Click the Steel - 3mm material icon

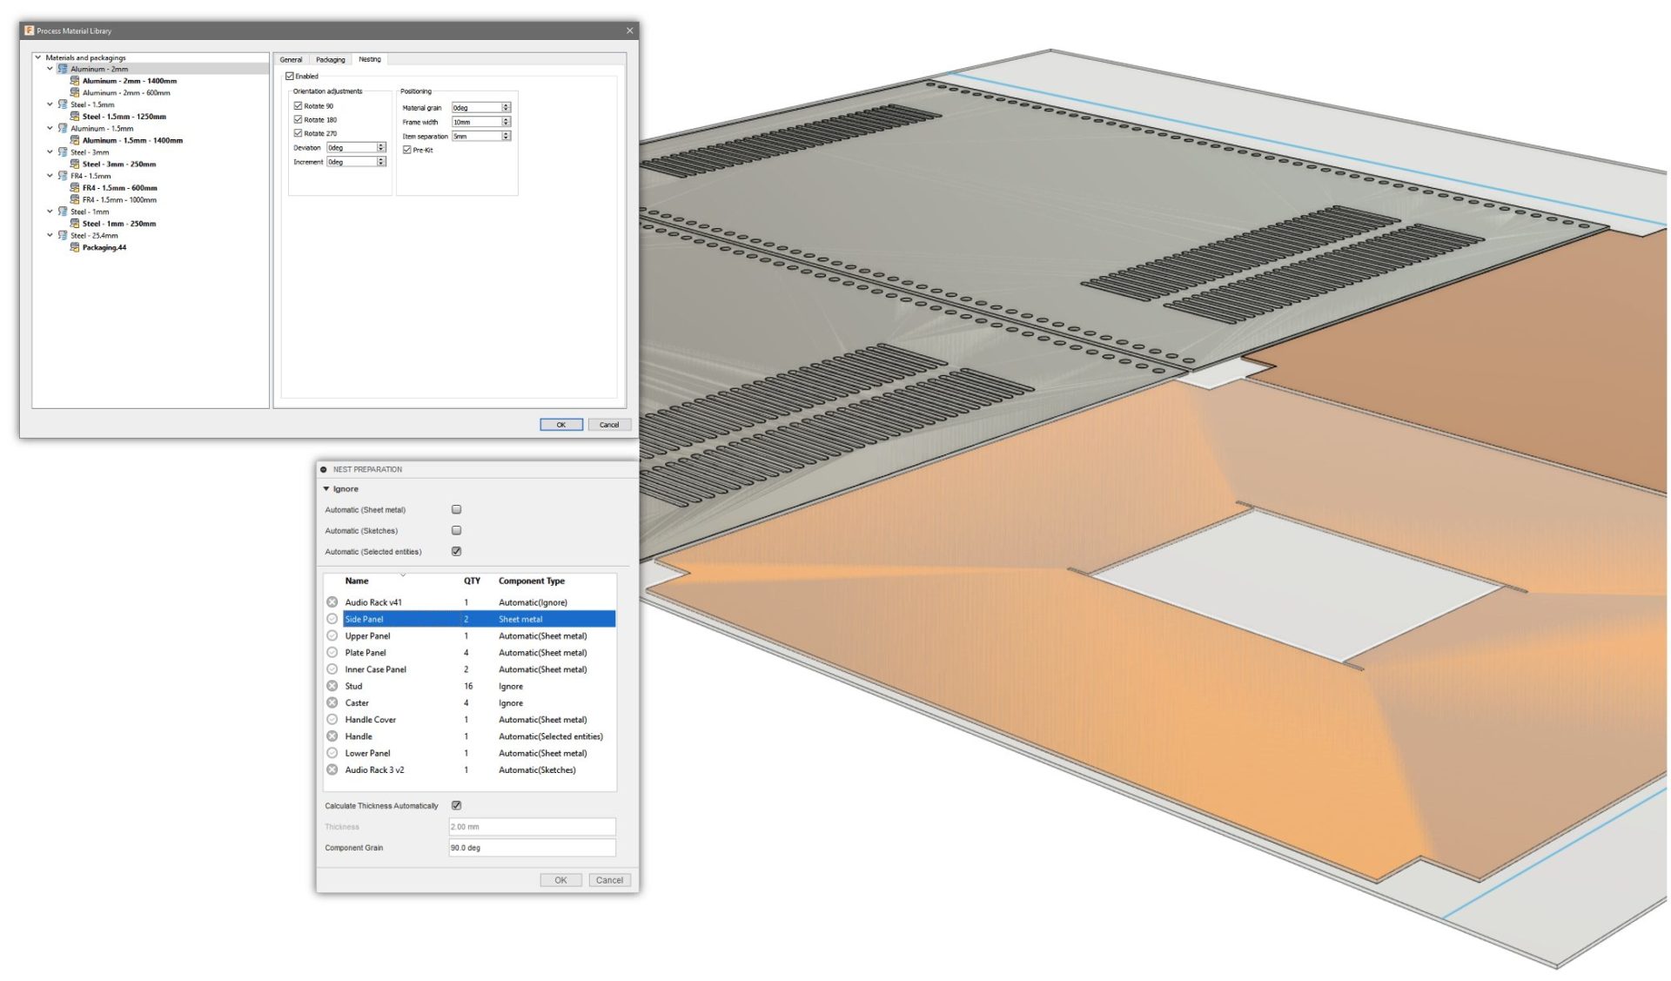(x=63, y=152)
